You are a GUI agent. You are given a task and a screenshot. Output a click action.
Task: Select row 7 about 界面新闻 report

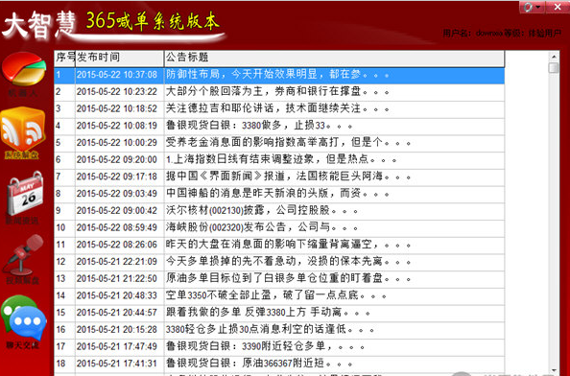click(279, 176)
